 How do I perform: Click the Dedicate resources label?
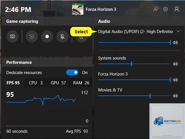24,72
